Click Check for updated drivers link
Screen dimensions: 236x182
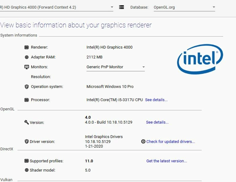click(171, 142)
